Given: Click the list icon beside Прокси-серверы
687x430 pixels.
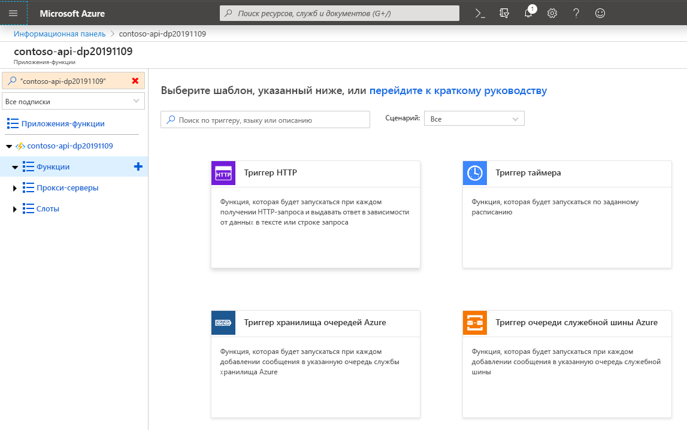Looking at the screenshot, I should tap(29, 188).
